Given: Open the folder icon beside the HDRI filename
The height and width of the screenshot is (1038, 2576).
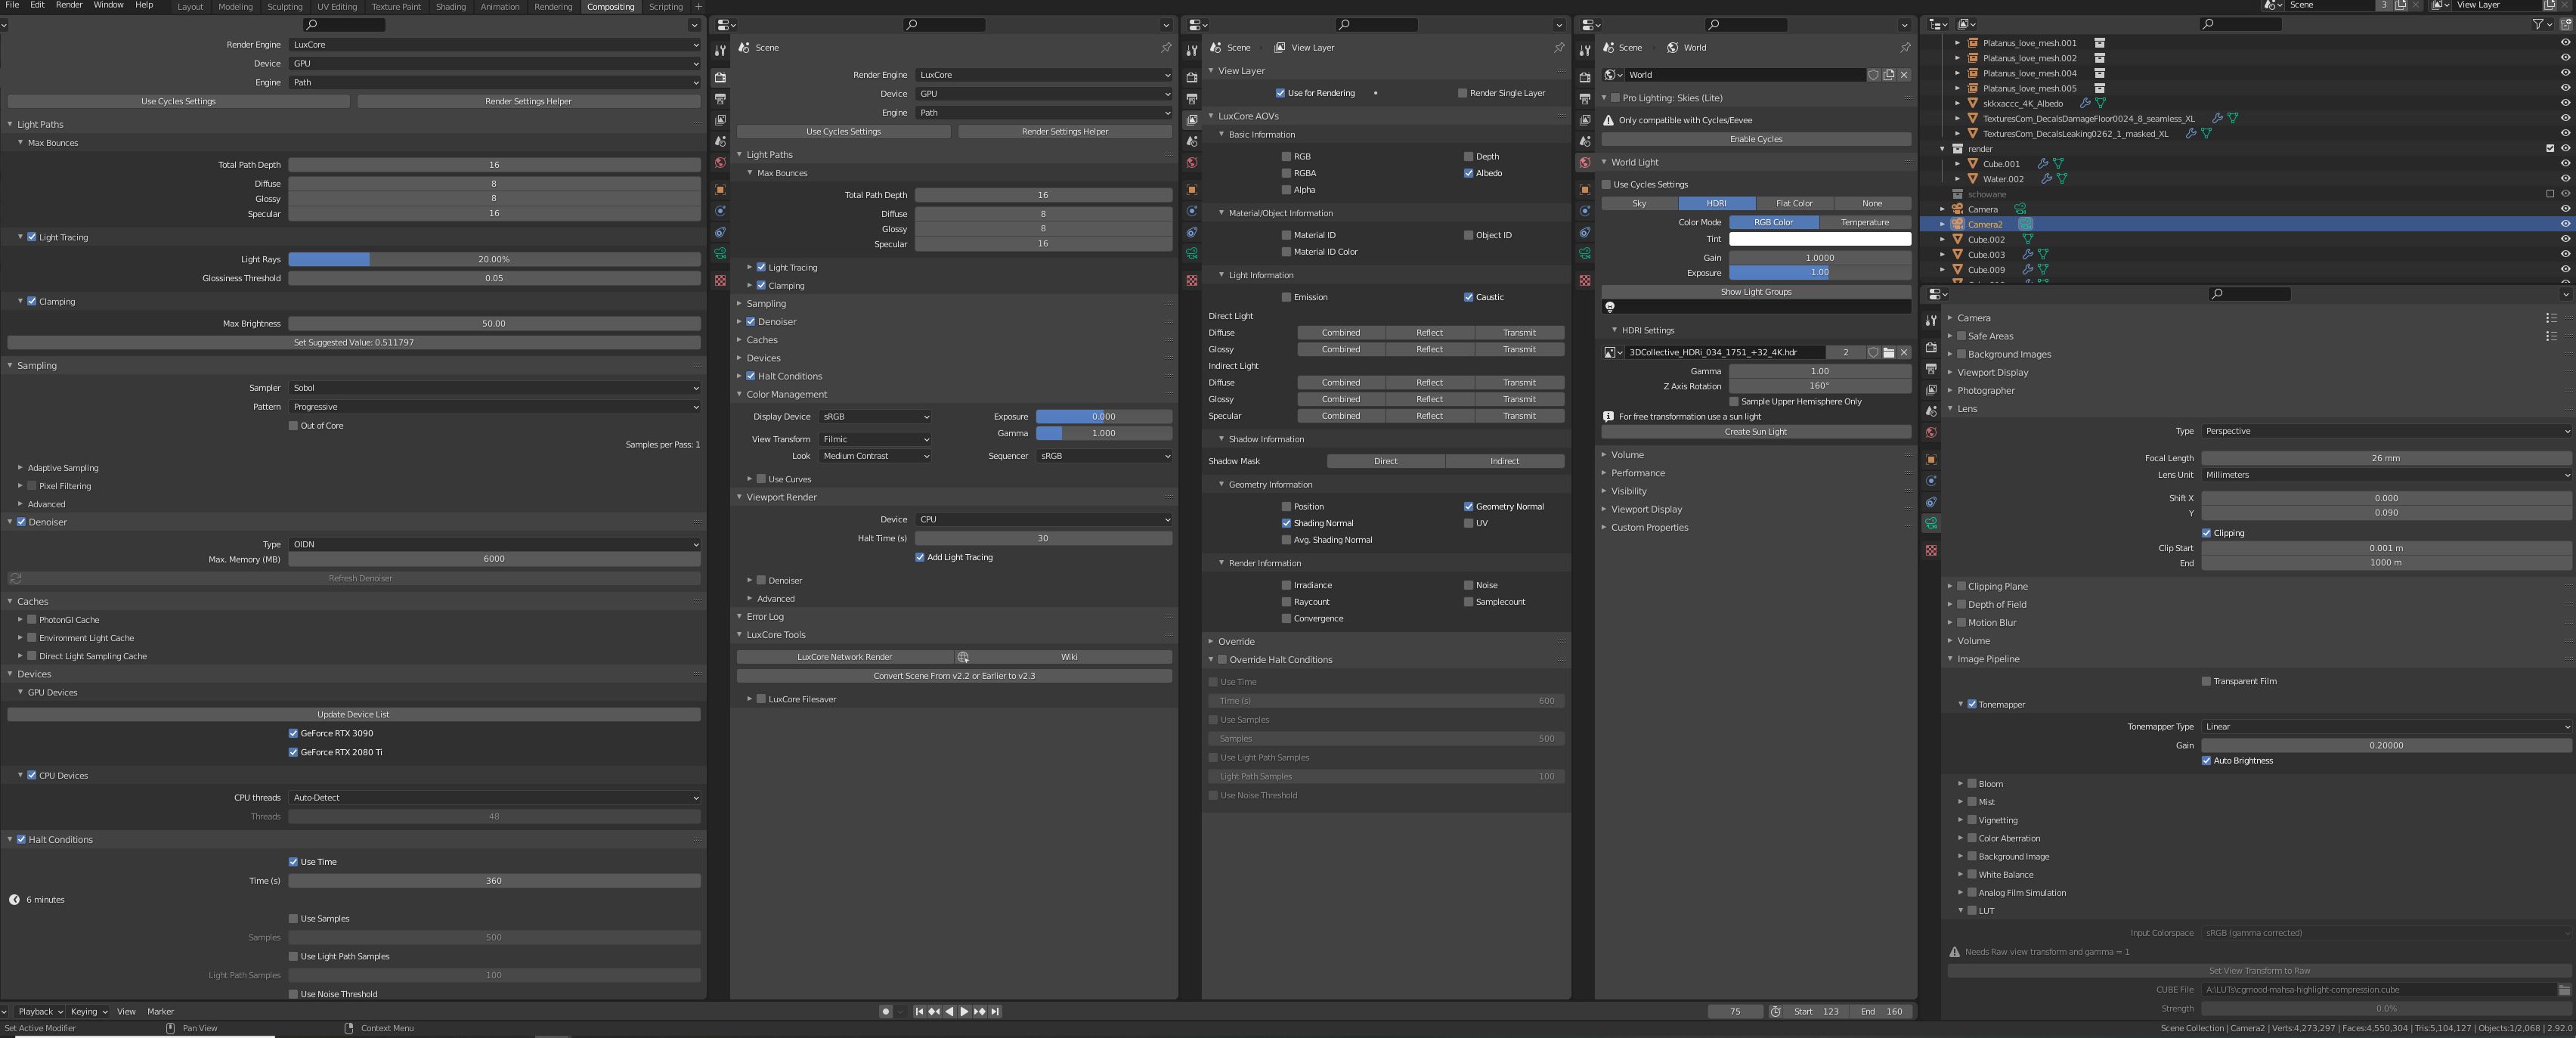Looking at the screenshot, I should coord(1889,352).
